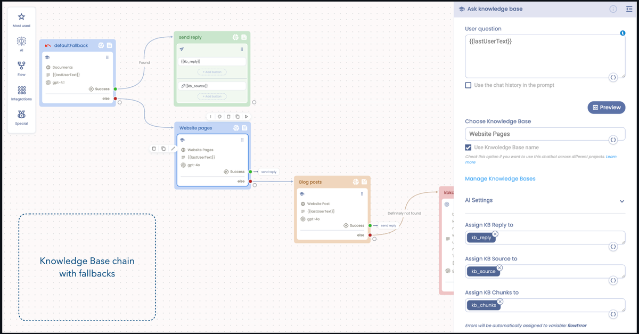Click the AI icon on send reply header
This screenshot has height=334, width=639.
point(235,37)
